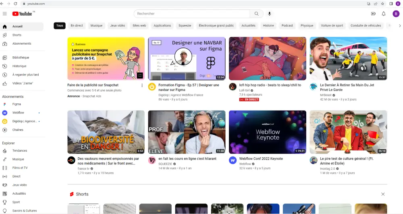
Task: Open the hamburger guide menu
Action: (4, 14)
